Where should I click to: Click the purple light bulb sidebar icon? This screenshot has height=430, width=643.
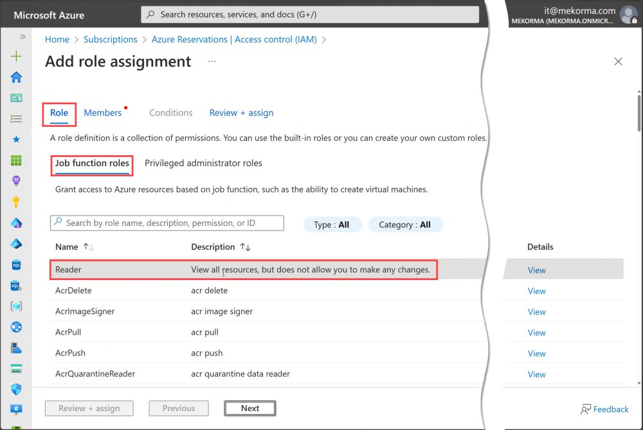[16, 181]
